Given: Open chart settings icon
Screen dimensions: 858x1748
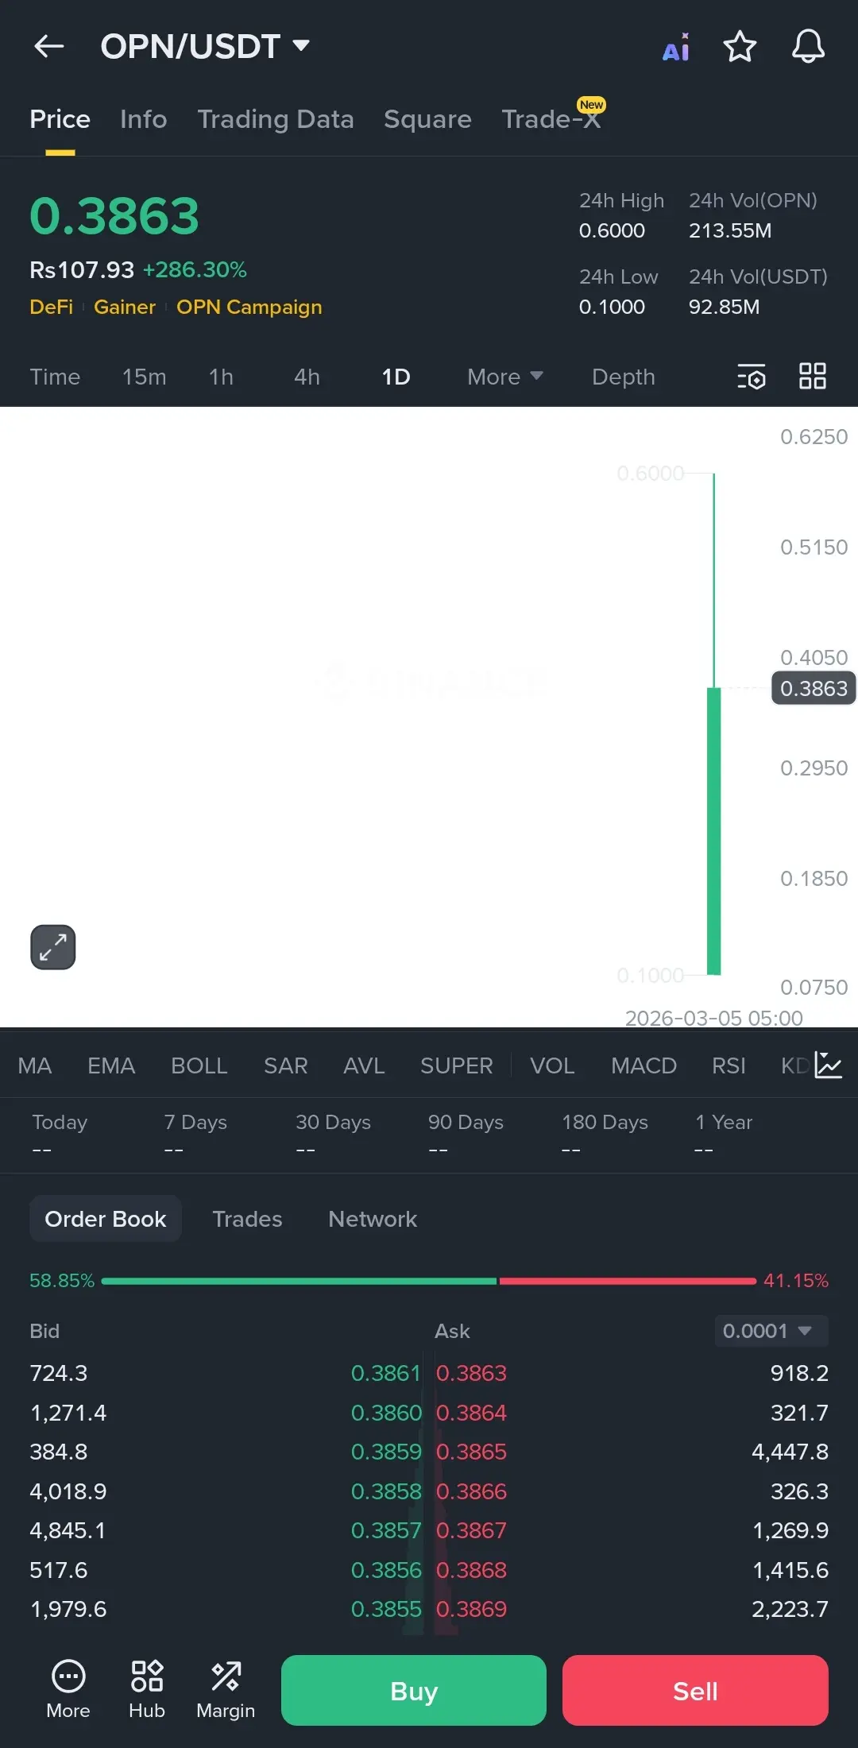Looking at the screenshot, I should click(751, 377).
